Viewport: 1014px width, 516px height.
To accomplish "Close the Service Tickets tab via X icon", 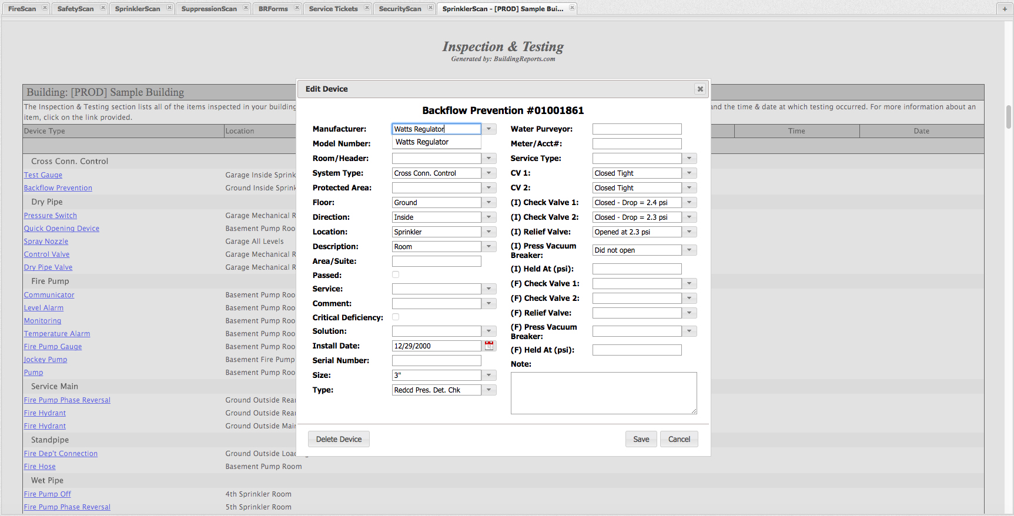I will point(367,8).
